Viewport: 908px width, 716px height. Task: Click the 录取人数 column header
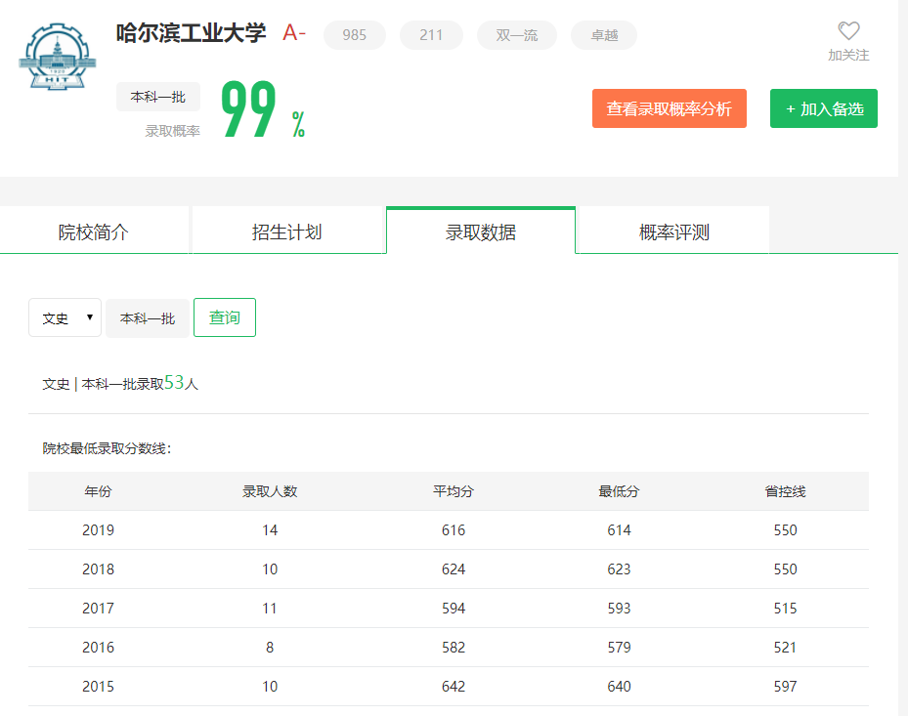[270, 491]
